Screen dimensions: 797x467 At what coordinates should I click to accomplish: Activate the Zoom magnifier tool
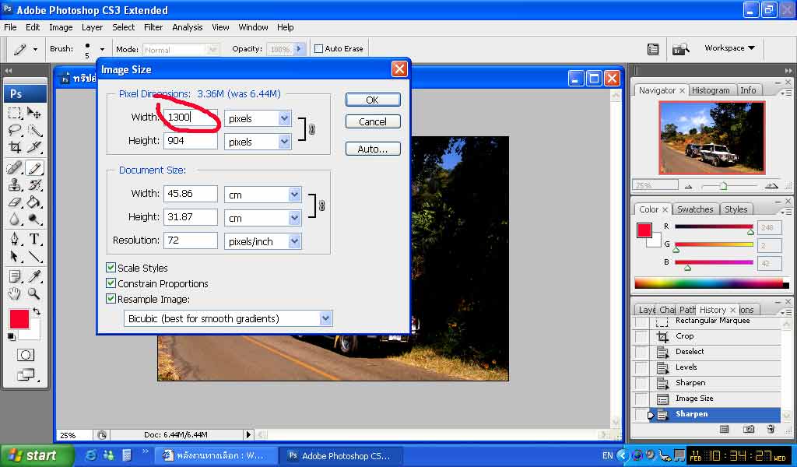point(34,293)
